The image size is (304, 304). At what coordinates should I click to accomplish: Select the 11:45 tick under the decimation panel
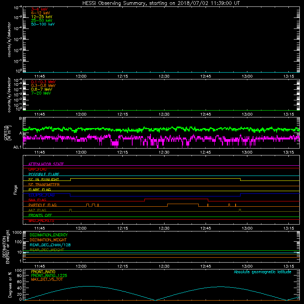click(x=40, y=266)
